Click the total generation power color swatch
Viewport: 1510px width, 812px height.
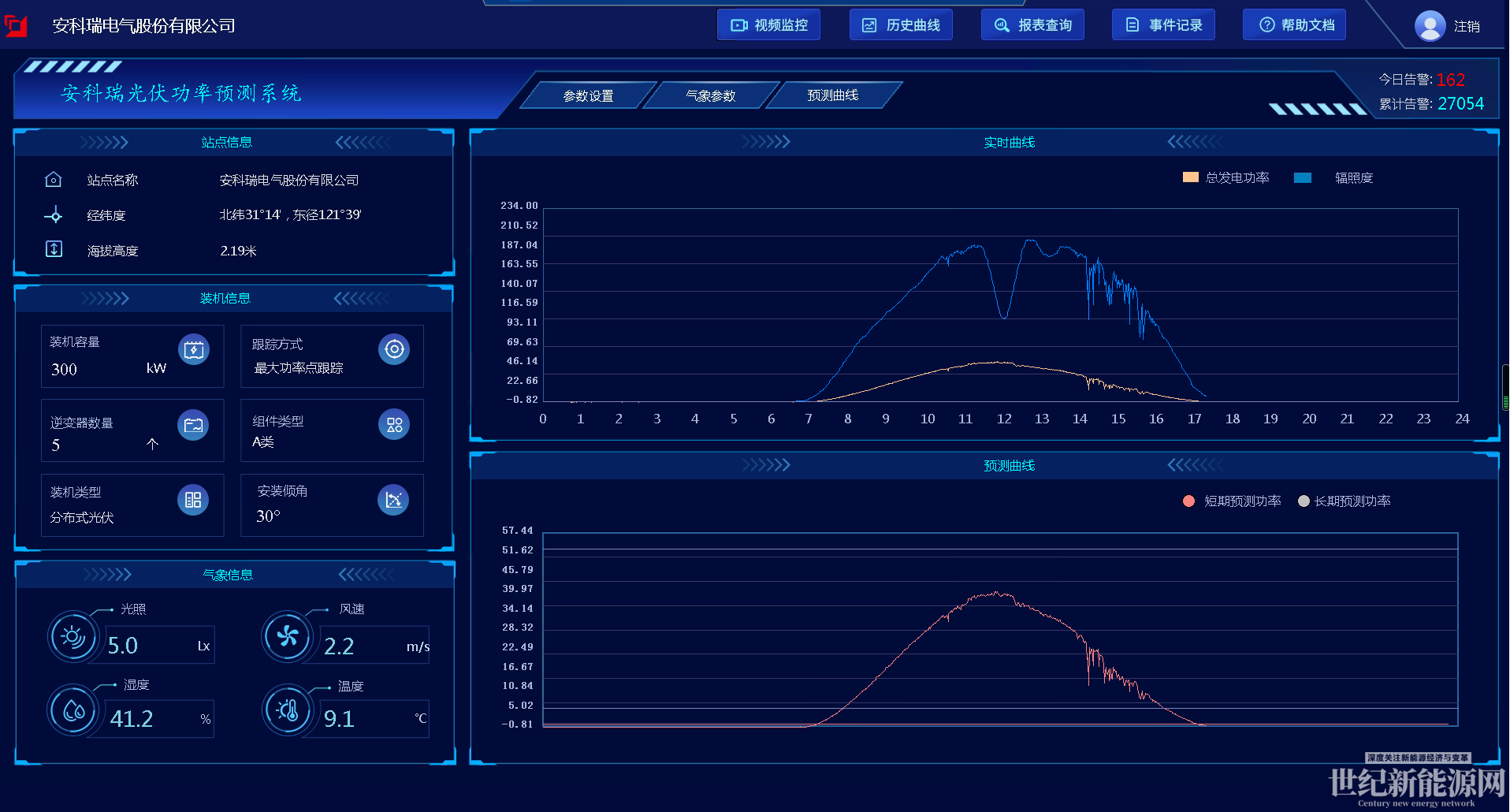pos(1190,178)
